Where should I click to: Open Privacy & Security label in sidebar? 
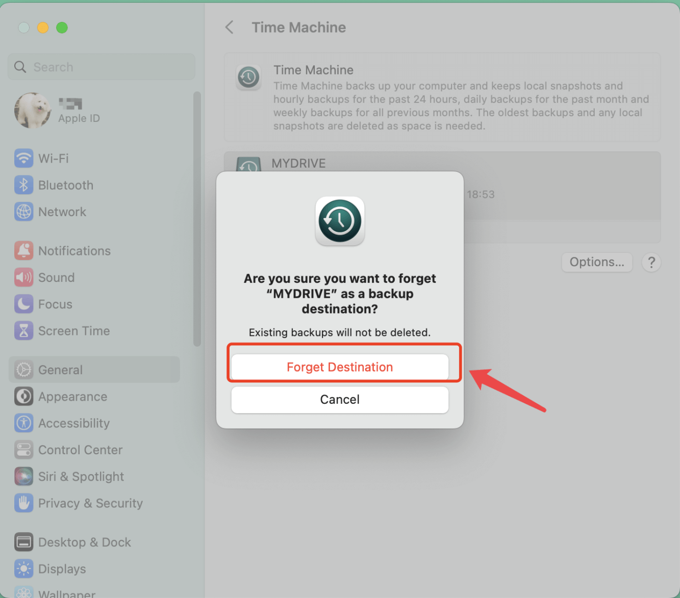[x=91, y=503]
